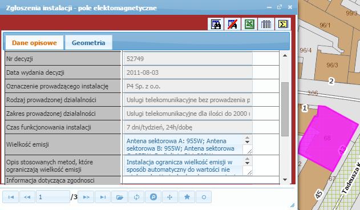This screenshot has width=360, height=210.
Task: Maximize the Zgłoszenia instalacji dialog
Action: click(280, 7)
